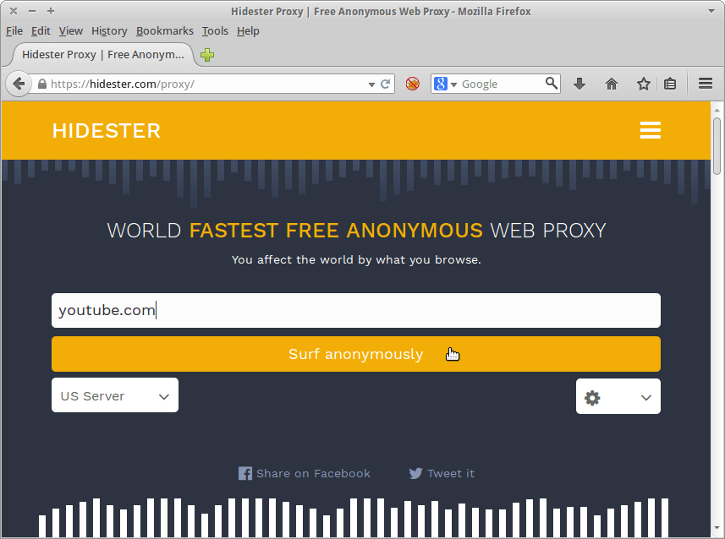Go back using the browser back arrow
Image resolution: width=725 pixels, height=539 pixels.
(19, 84)
